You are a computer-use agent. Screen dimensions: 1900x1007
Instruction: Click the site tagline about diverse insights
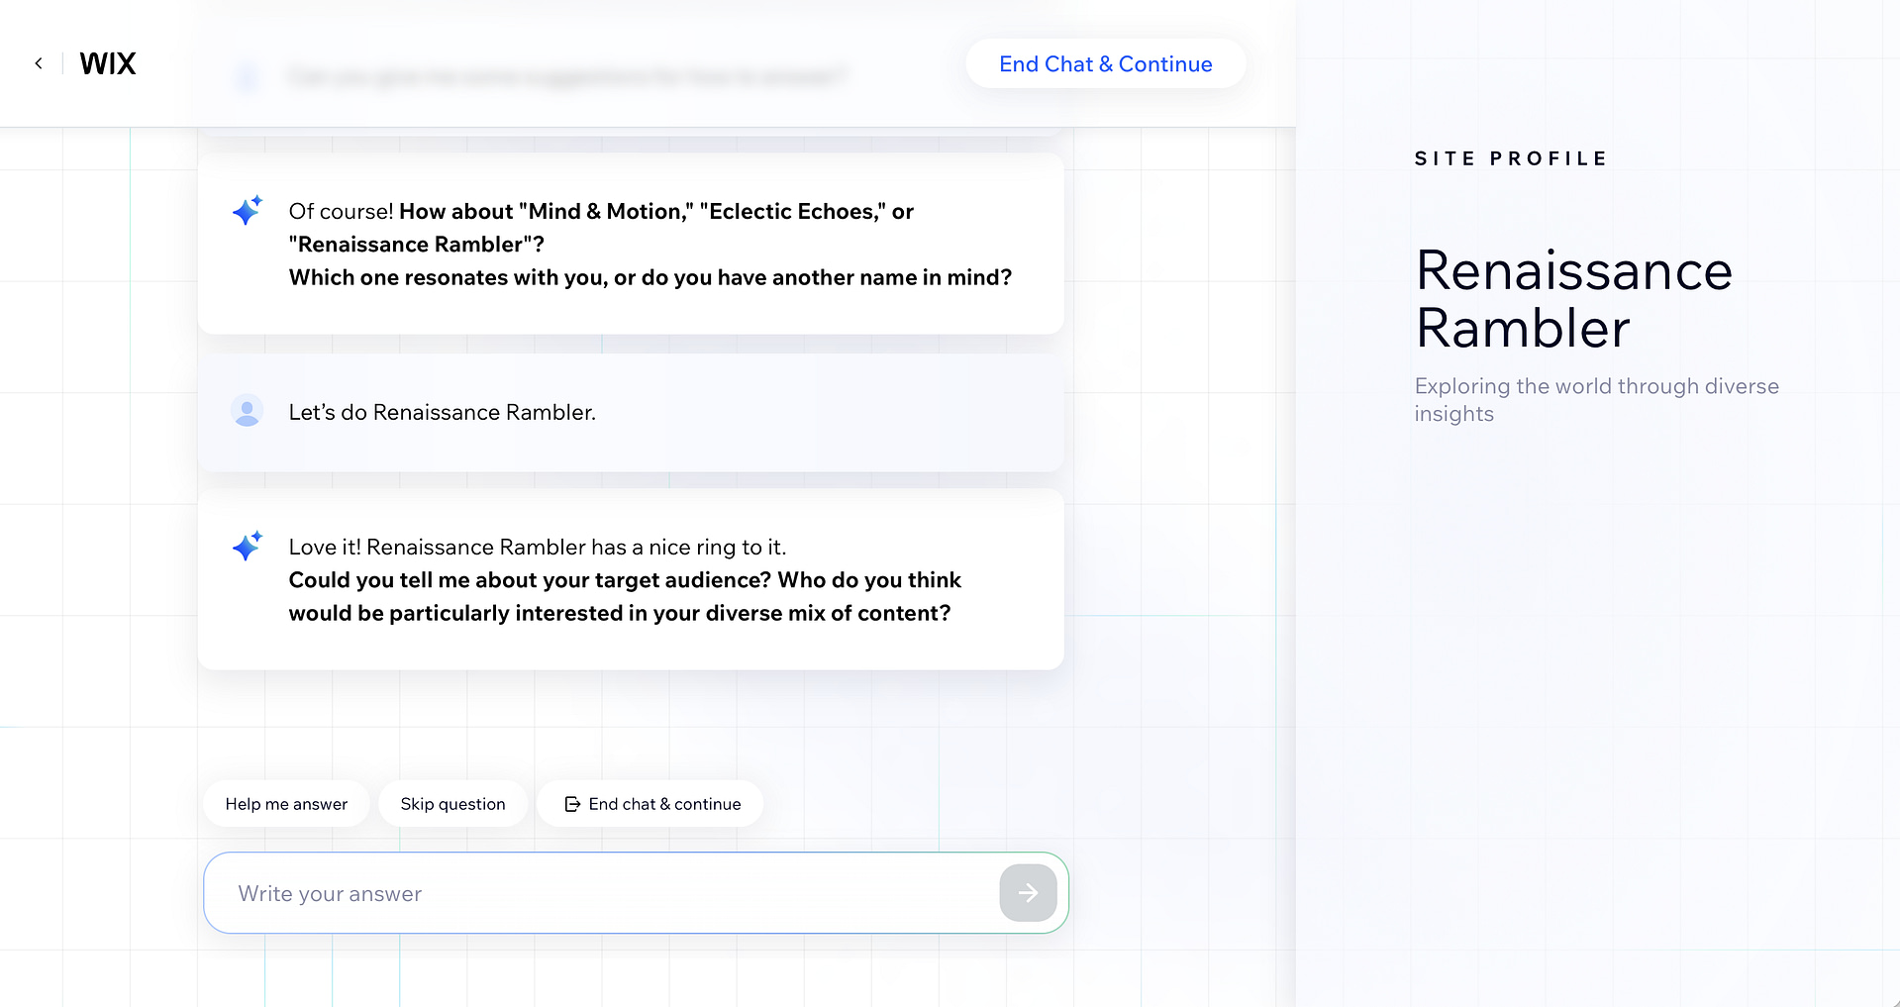click(x=1596, y=400)
